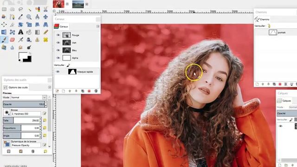Select the Crop tool
Viewport: 297px width, 167px height.
[x=13, y=25]
